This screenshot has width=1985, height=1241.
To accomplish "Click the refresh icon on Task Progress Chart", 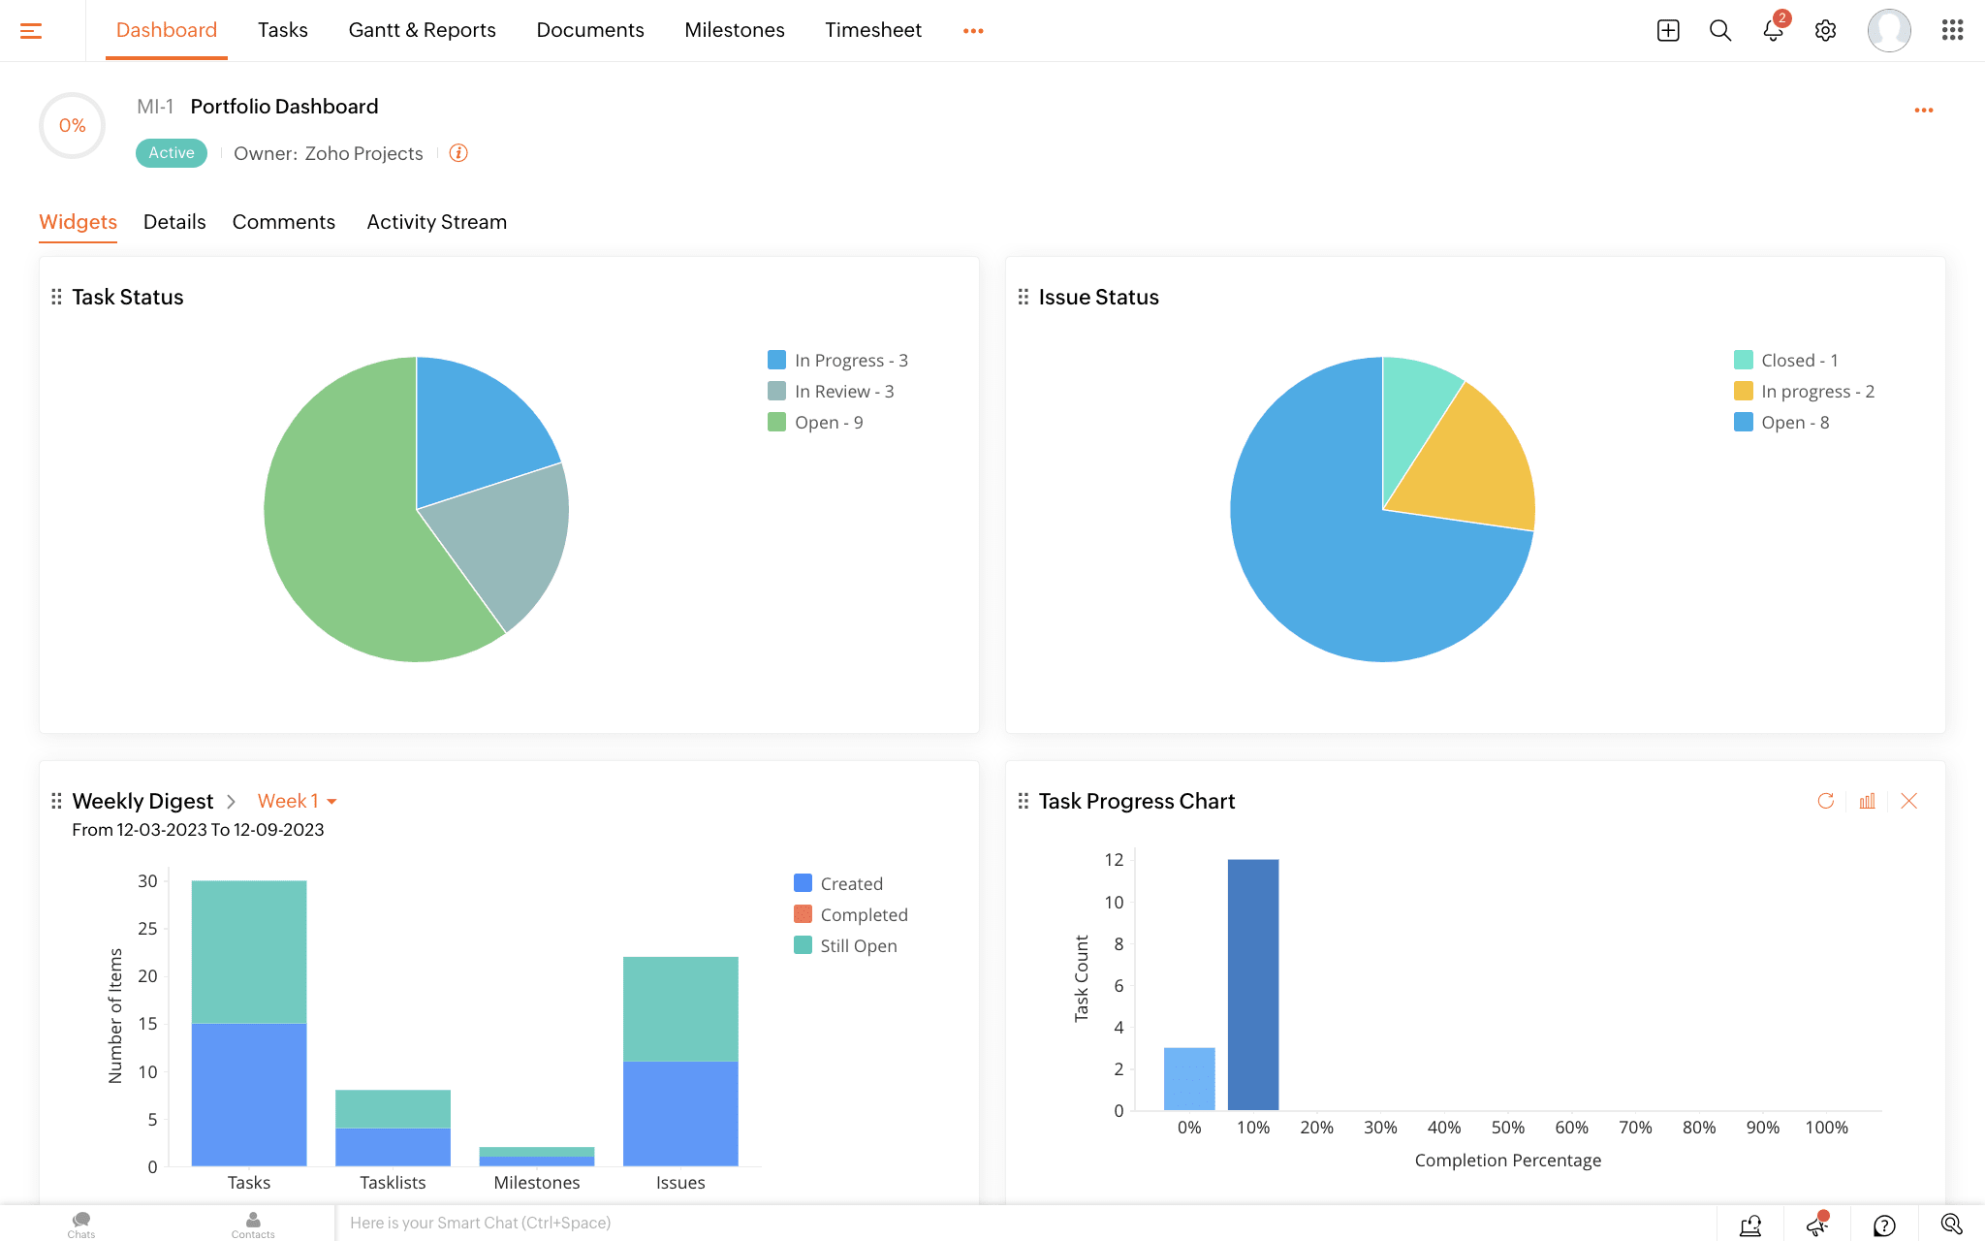I will tap(1825, 801).
